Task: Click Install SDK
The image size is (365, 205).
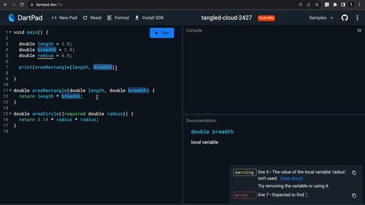Action: 149,18
